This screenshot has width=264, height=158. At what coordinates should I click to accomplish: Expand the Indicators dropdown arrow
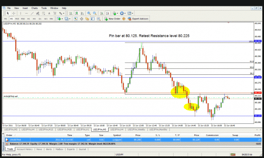[117, 14]
